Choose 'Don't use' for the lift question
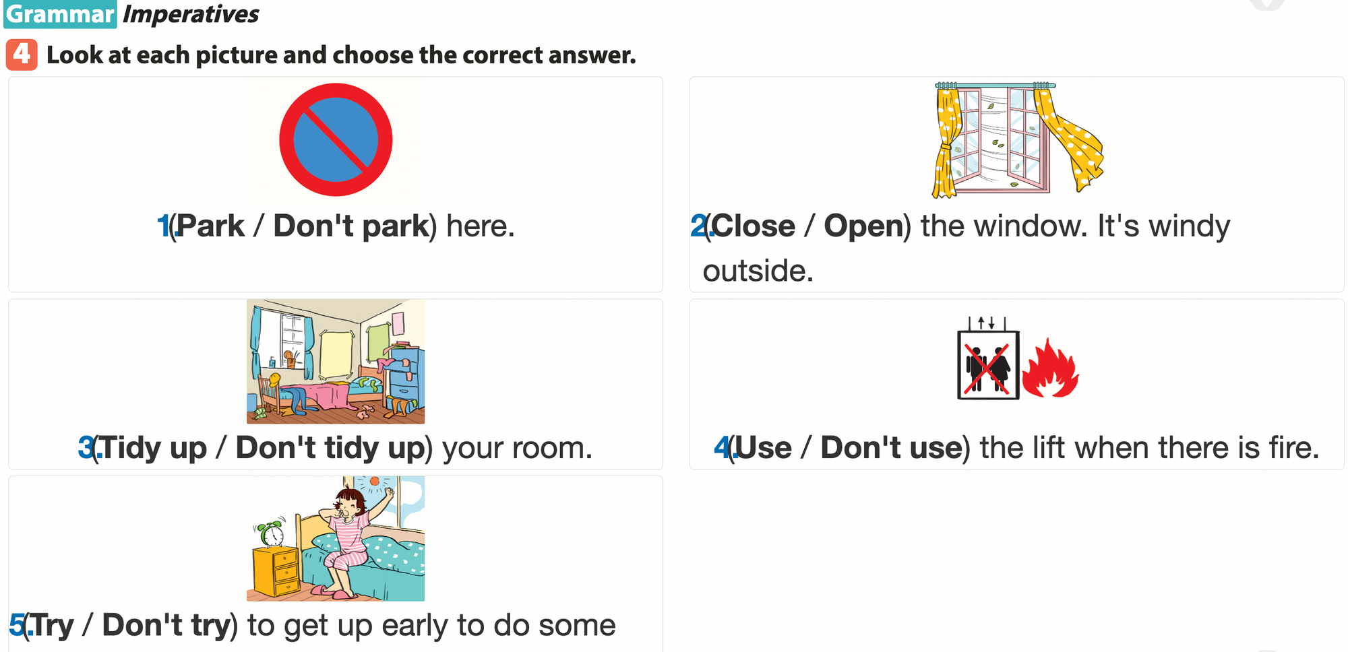This screenshot has width=1348, height=652. tap(891, 448)
